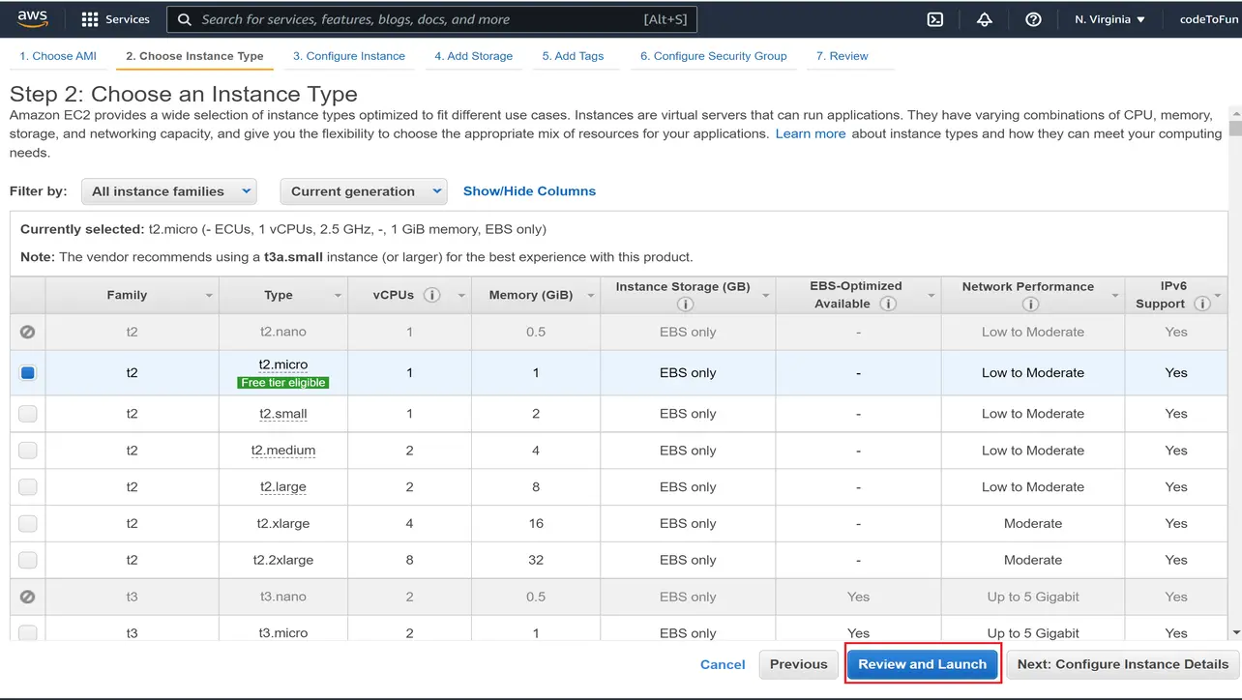Open the All instance families dropdown
This screenshot has width=1242, height=700.
(169, 191)
